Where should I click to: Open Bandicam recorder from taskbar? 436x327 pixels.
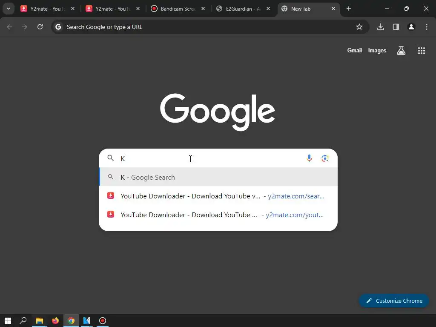pos(103,321)
